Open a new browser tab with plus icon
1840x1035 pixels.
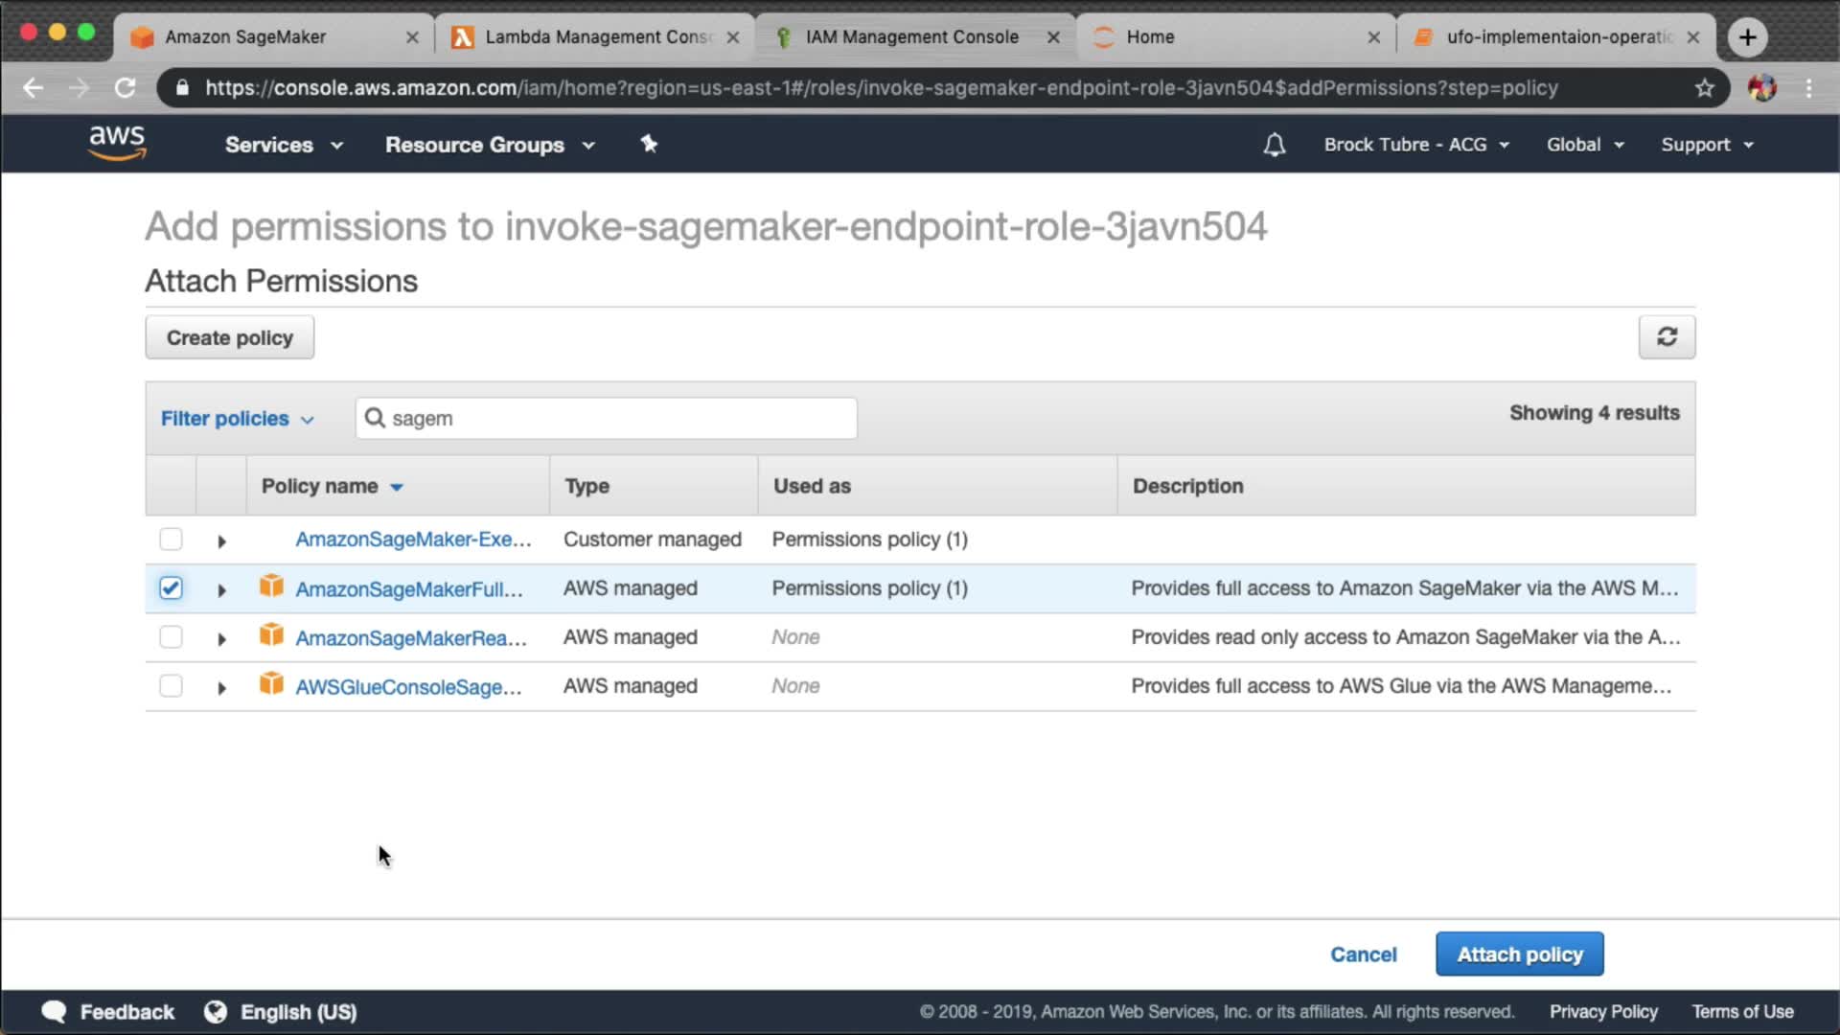click(x=1747, y=37)
